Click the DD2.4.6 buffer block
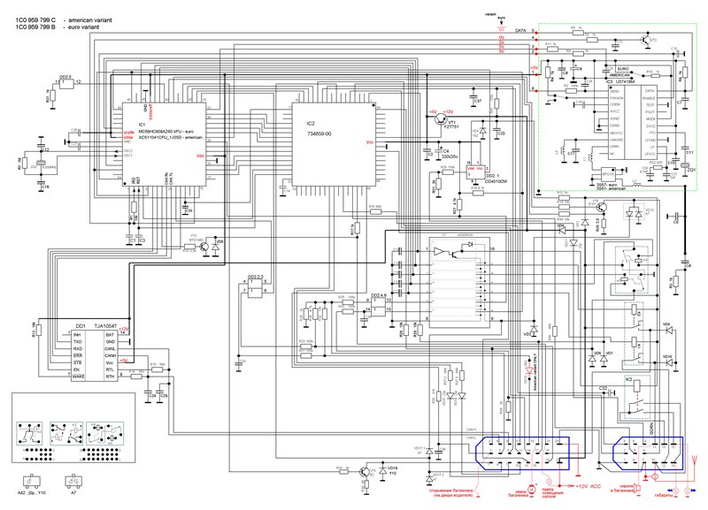The width and height of the screenshot is (708, 510). coord(379,305)
